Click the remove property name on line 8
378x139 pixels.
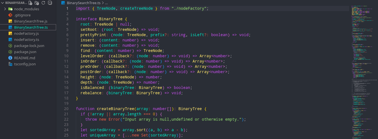click(x=87, y=45)
